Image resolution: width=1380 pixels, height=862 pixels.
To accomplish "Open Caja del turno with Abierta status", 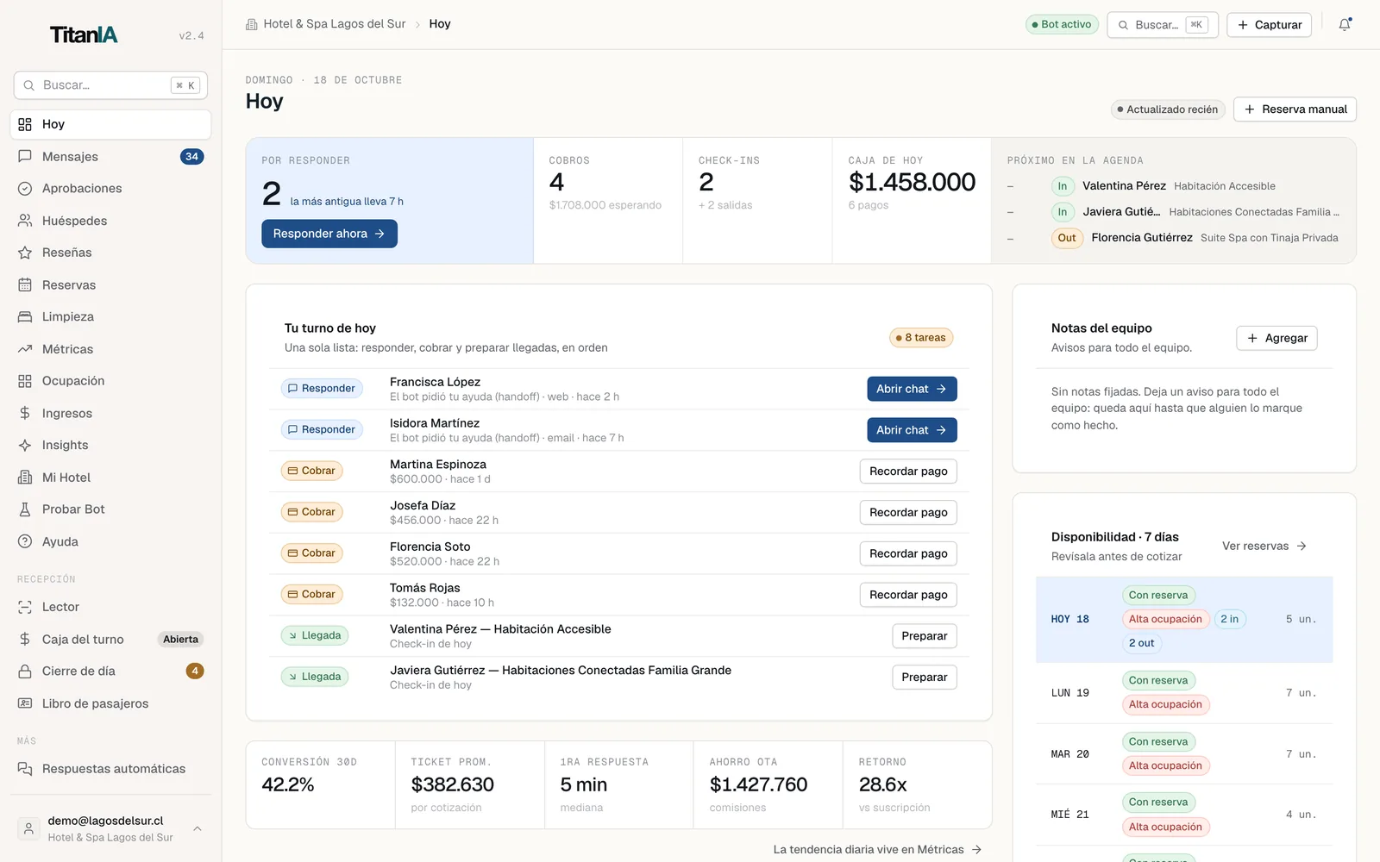I will click(x=110, y=639).
